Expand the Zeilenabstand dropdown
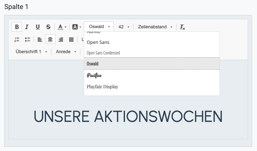The width and height of the screenshot is (257, 151). (155, 27)
